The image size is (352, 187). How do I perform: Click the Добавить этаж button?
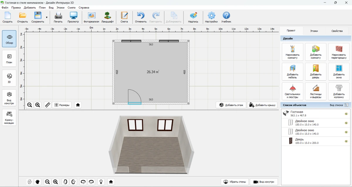[231, 105]
